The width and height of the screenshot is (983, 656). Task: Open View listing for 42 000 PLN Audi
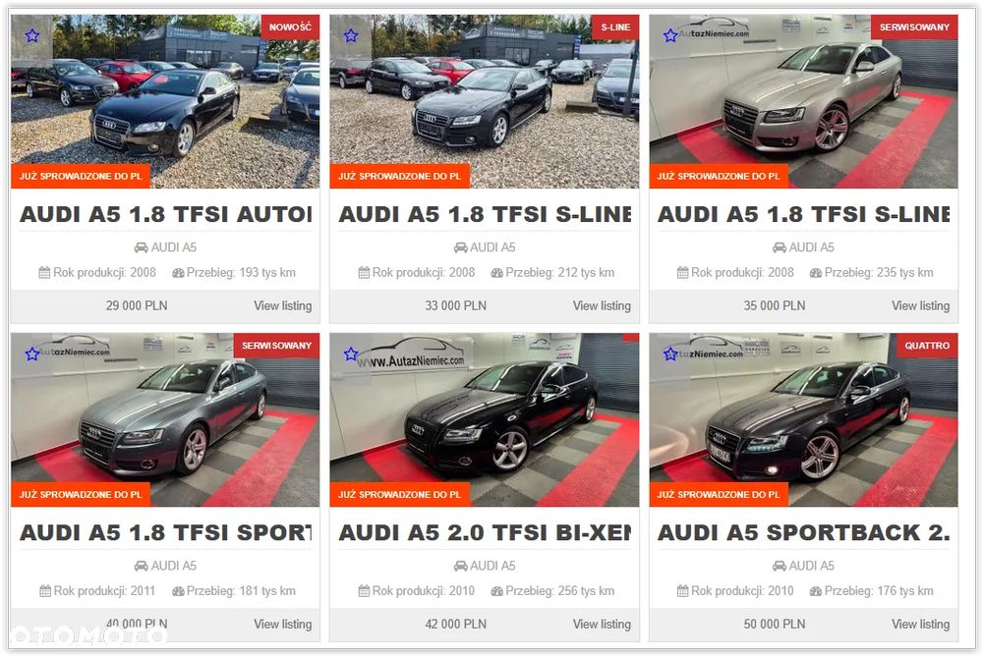602,624
